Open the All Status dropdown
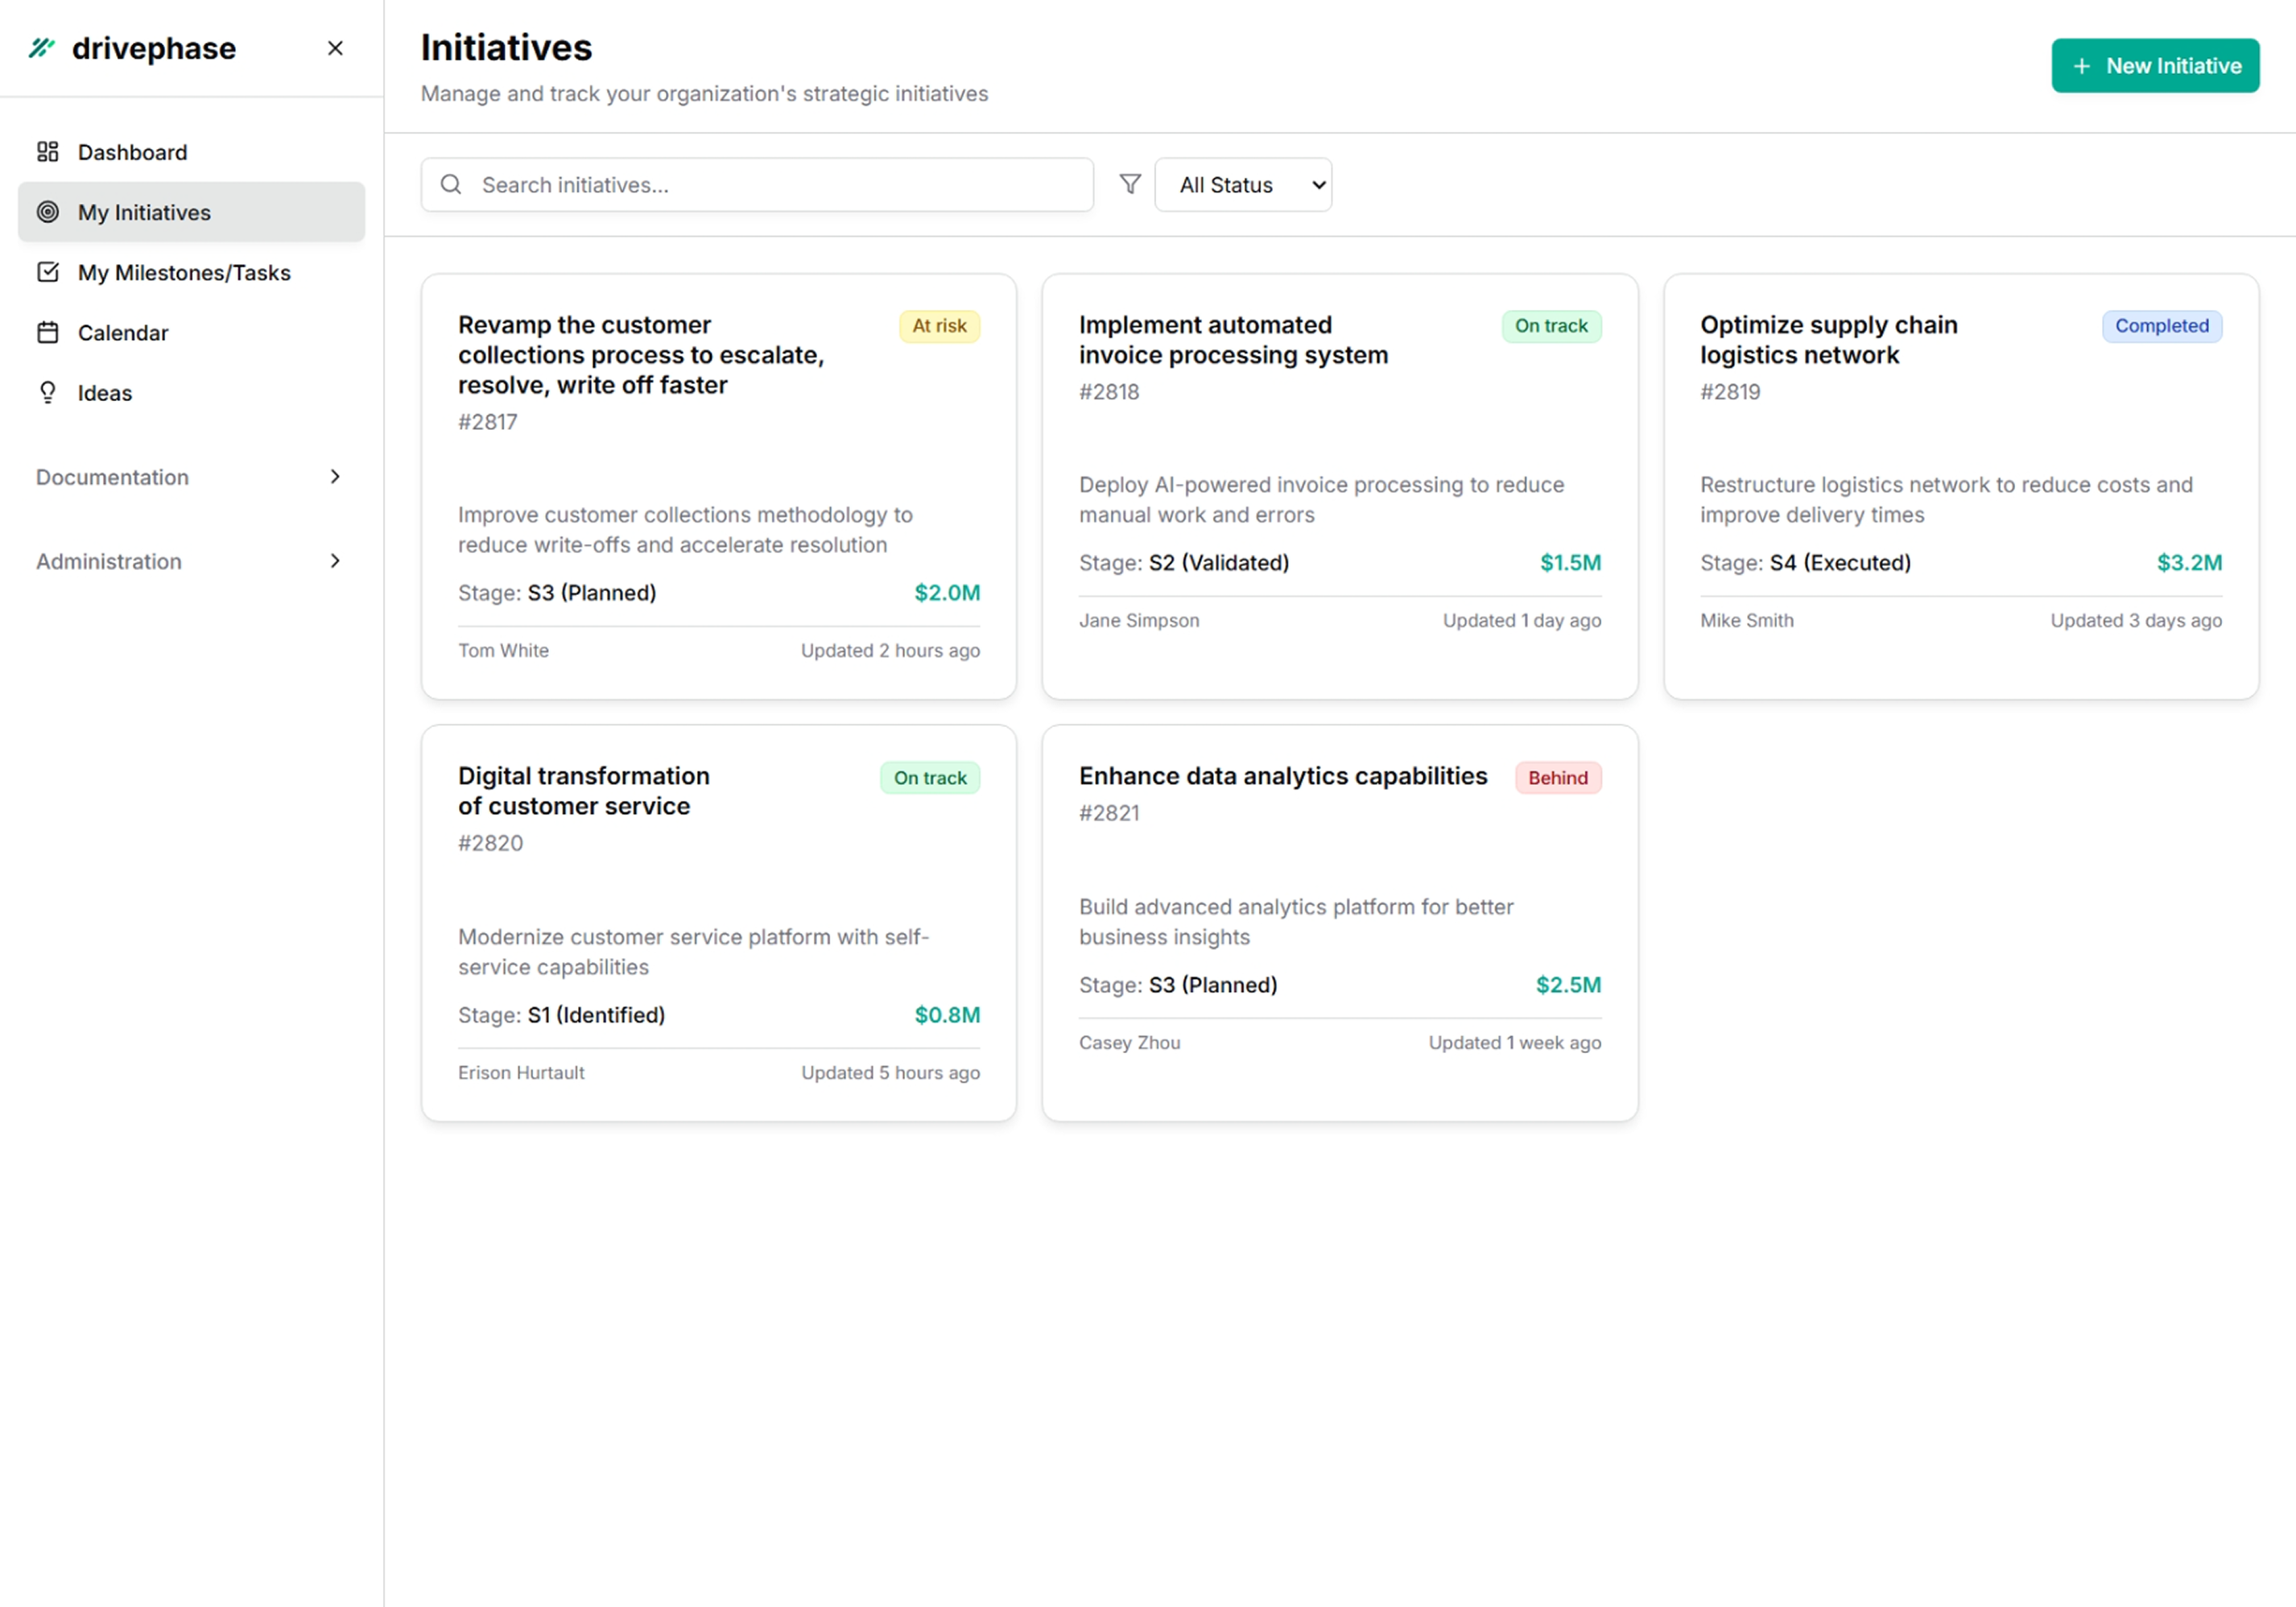 click(1242, 184)
